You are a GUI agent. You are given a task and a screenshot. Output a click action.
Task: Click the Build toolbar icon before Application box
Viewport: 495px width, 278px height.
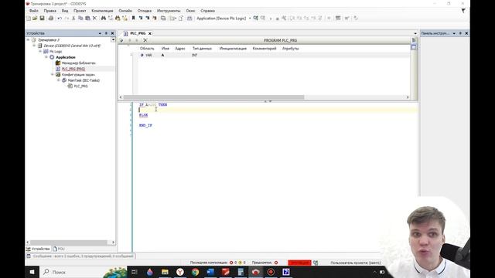coord(189,19)
